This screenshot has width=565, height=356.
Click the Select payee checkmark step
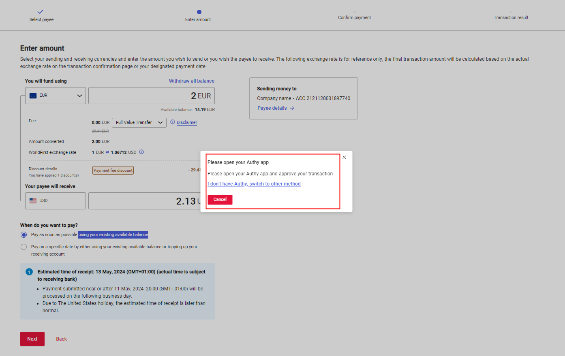pyautogui.click(x=41, y=12)
